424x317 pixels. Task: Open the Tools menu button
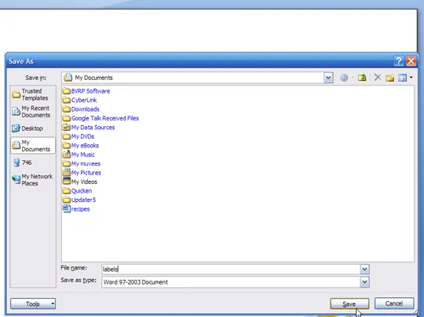pyautogui.click(x=33, y=304)
